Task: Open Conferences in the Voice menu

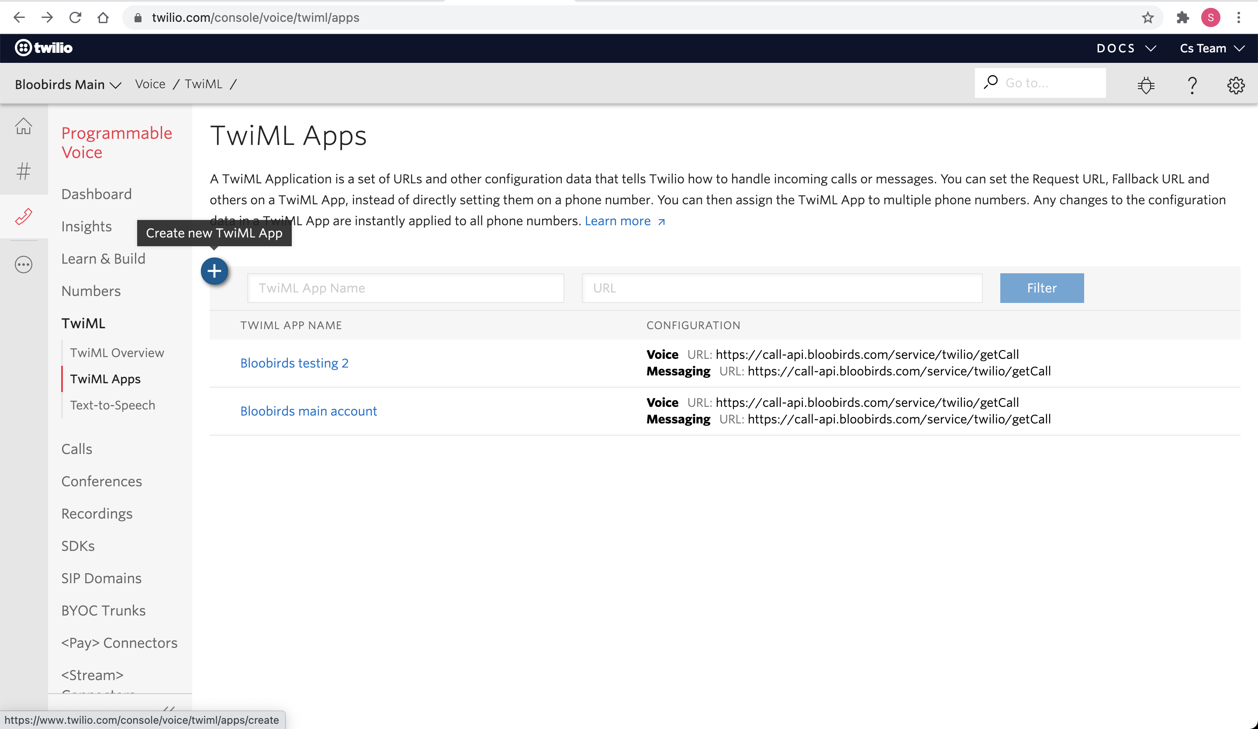Action: click(x=101, y=481)
